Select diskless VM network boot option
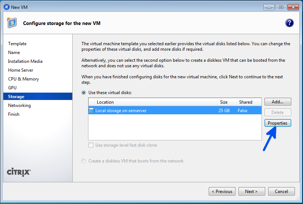The image size is (303, 204). click(84, 161)
